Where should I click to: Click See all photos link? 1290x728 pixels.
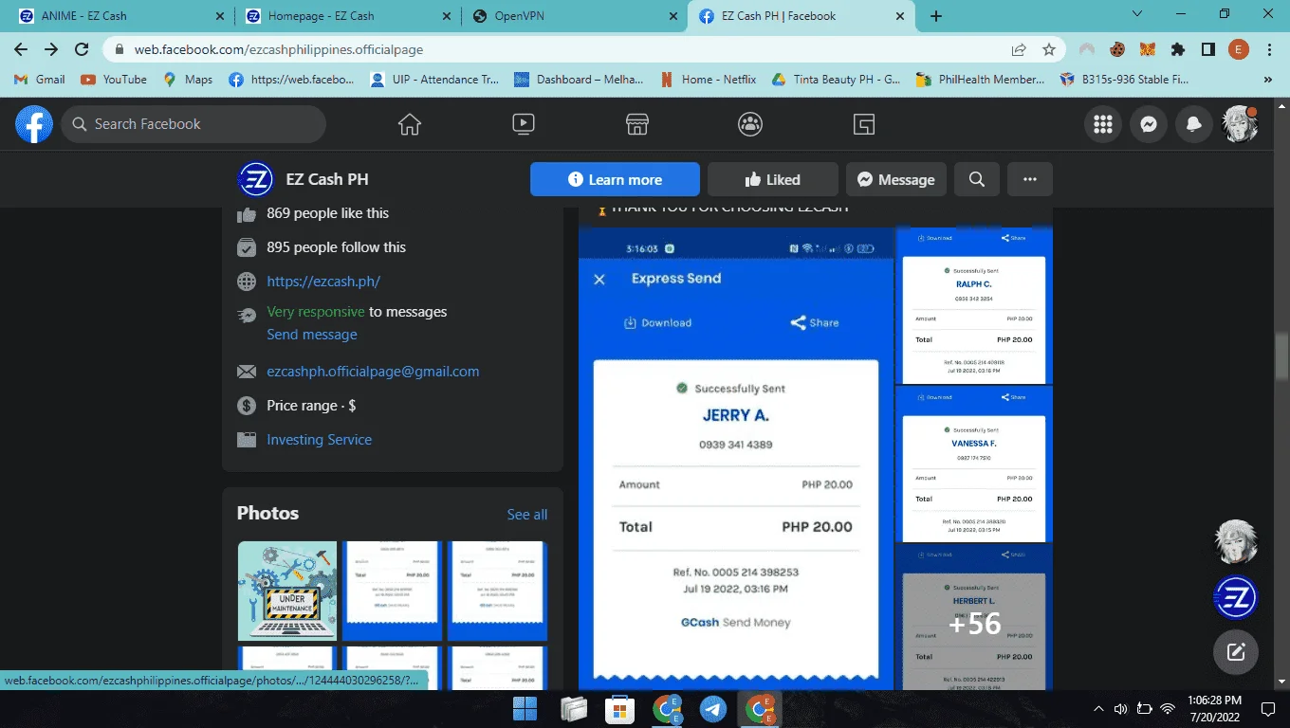[x=527, y=515]
